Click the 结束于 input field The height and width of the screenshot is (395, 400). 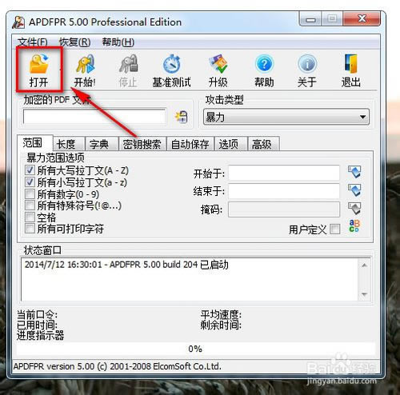[x=284, y=191]
